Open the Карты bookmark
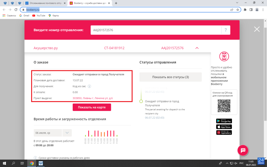 point(54,15)
